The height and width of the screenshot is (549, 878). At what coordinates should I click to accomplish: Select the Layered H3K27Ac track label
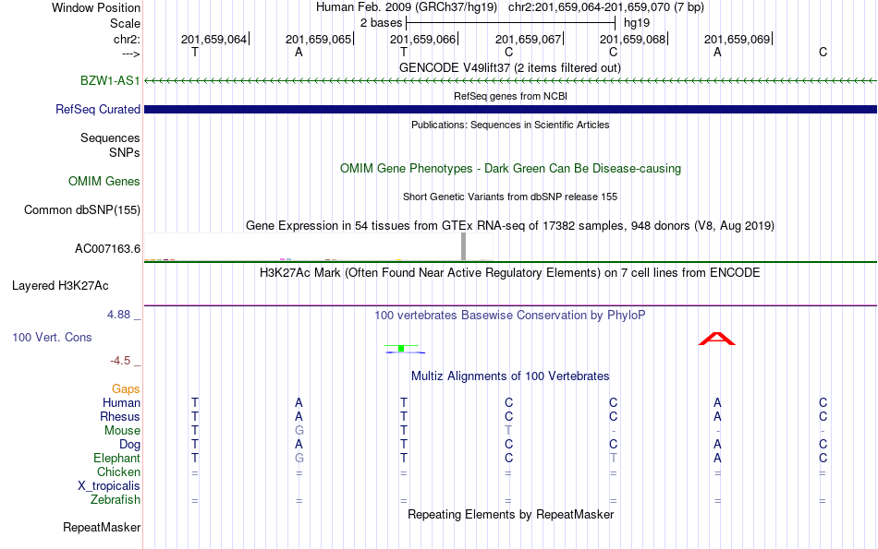pyautogui.click(x=60, y=286)
